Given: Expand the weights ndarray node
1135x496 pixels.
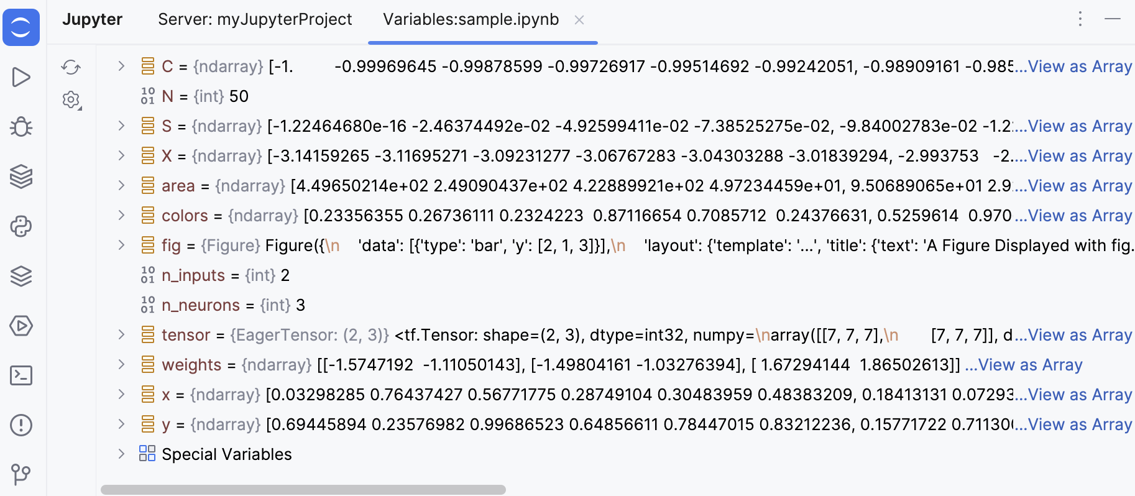Looking at the screenshot, I should coord(122,364).
